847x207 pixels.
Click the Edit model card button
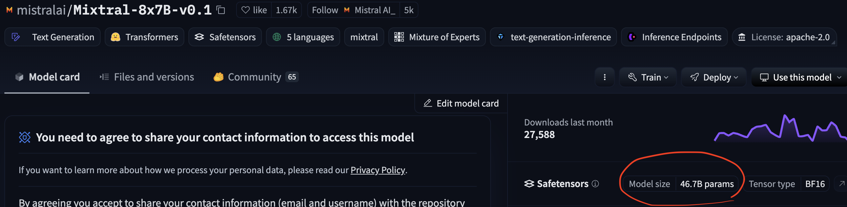click(461, 103)
